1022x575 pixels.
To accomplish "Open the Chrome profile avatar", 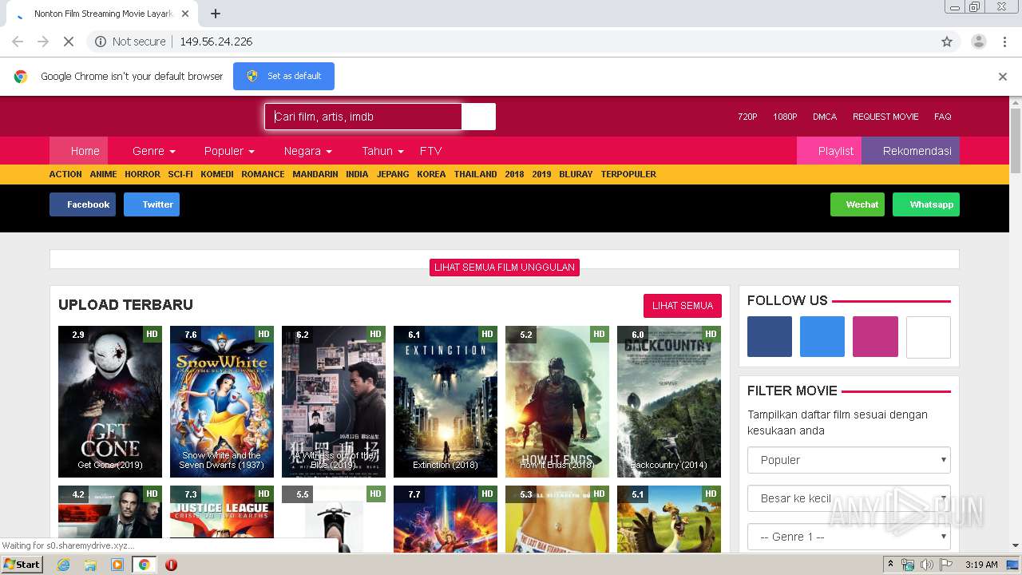I will pyautogui.click(x=979, y=42).
